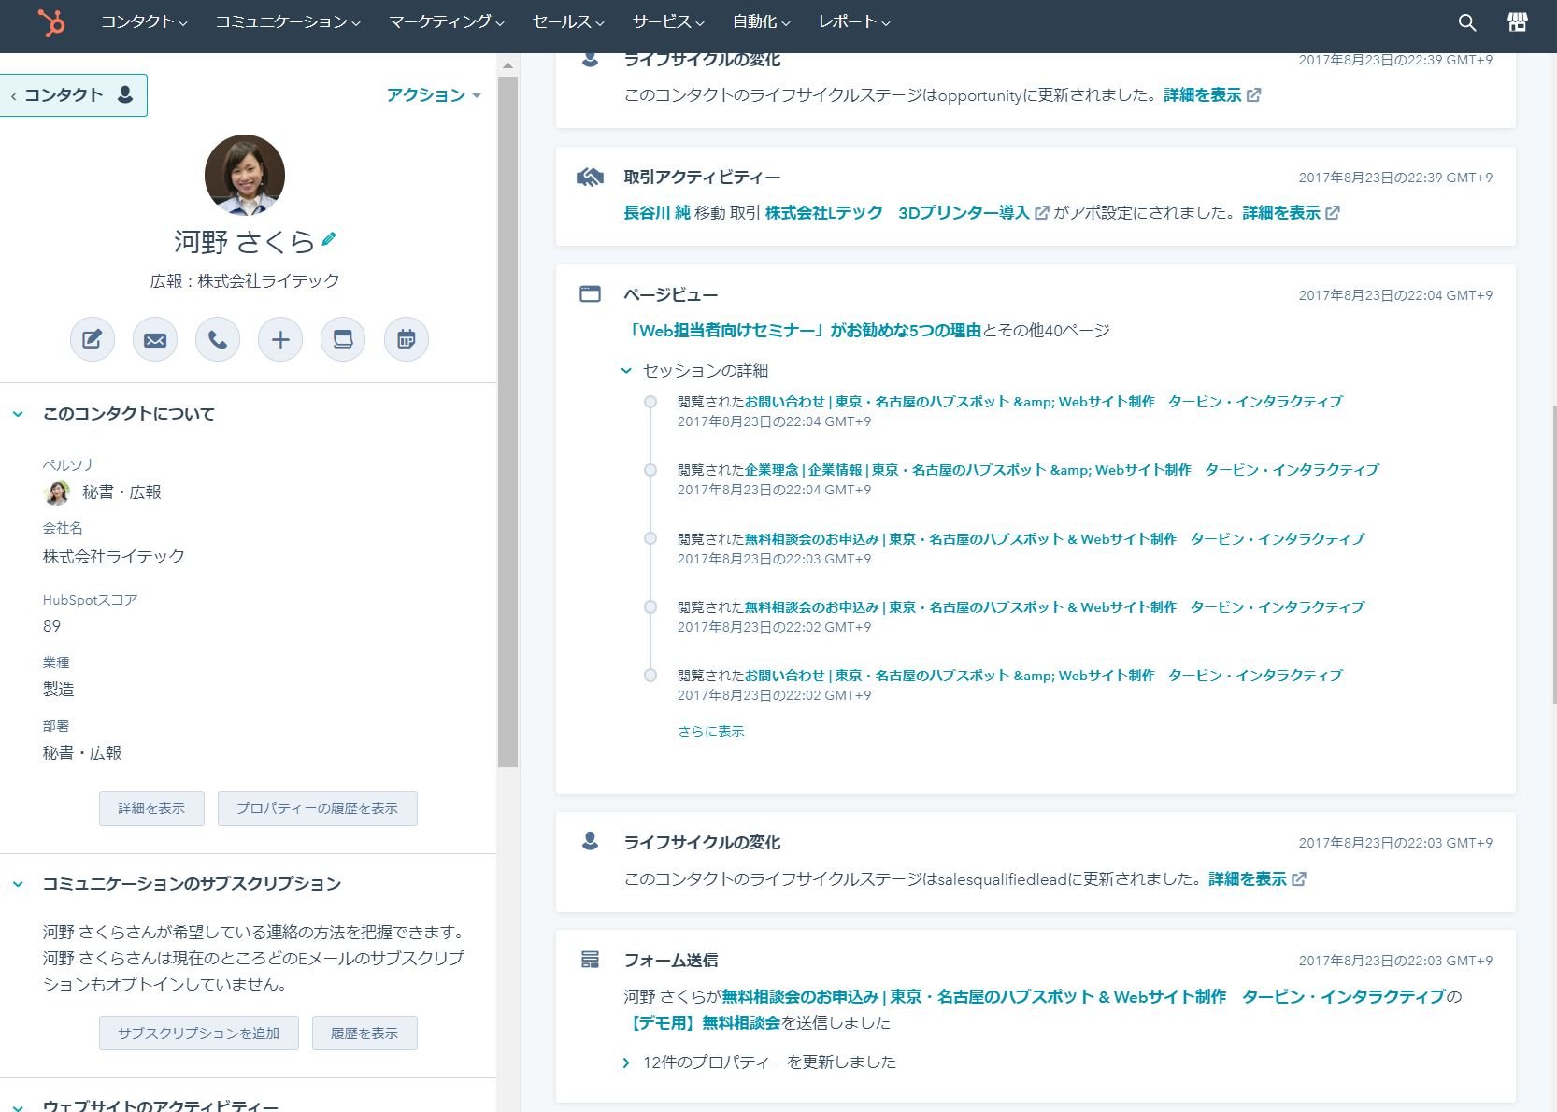Open the 長谷川 純 link
The width and height of the screenshot is (1557, 1112).
pos(657,213)
